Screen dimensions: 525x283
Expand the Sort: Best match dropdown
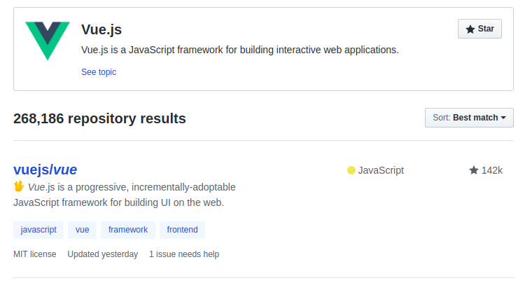point(469,118)
